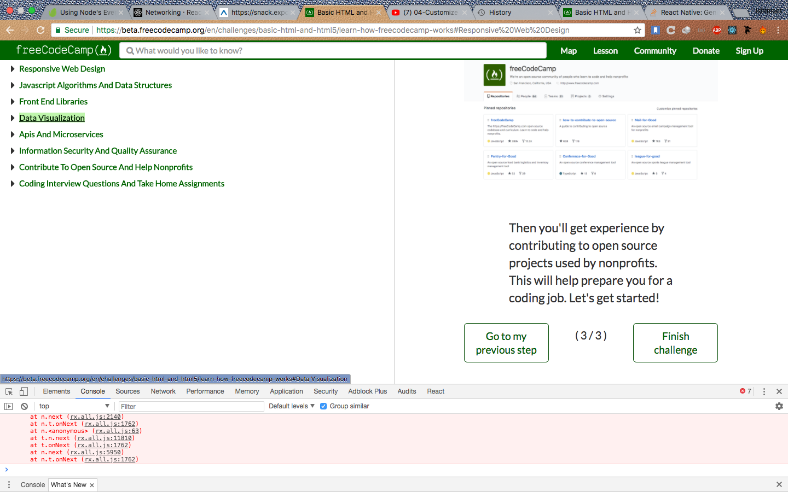The width and height of the screenshot is (788, 492).
Task: Expand Contribute To Open Source arrow
Action: coord(13,167)
